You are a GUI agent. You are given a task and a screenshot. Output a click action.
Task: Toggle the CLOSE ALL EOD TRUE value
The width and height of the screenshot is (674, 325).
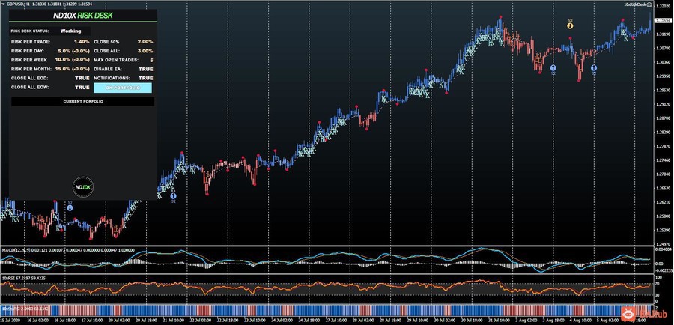[x=82, y=78]
